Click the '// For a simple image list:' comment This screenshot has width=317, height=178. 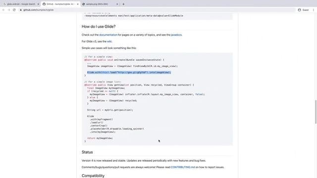[x=103, y=82]
